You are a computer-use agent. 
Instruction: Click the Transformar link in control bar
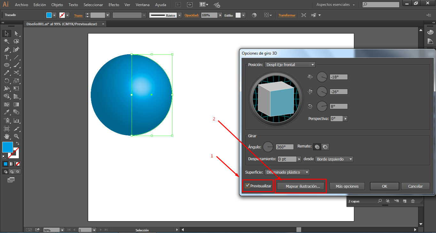coord(287,15)
